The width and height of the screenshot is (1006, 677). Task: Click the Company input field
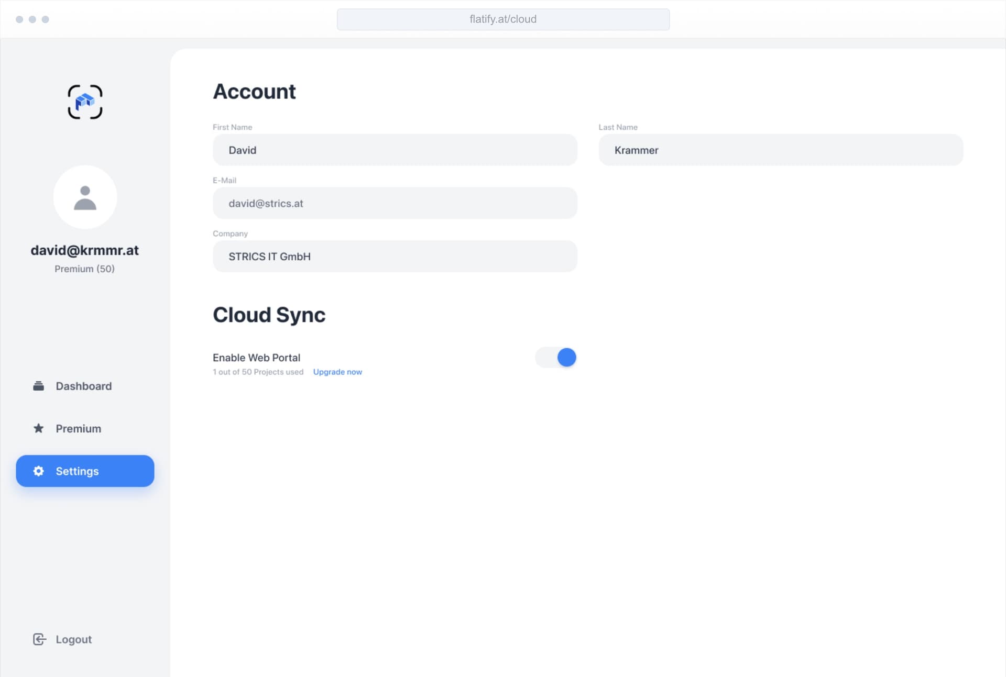tap(395, 257)
